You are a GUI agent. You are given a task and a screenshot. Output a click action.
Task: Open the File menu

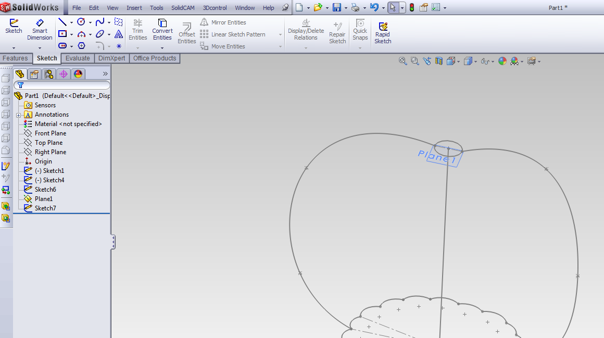click(77, 8)
